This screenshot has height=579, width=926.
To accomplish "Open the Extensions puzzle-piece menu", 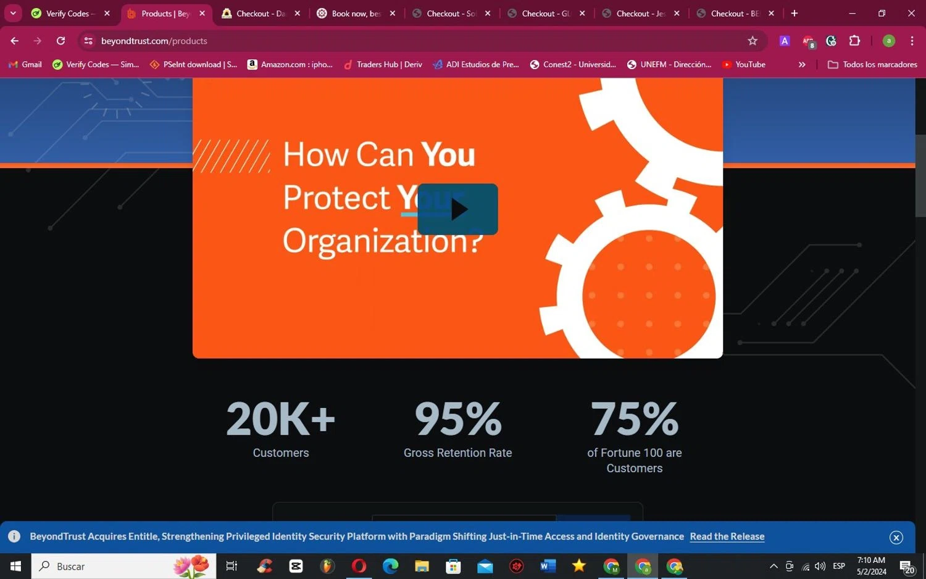I will click(854, 41).
